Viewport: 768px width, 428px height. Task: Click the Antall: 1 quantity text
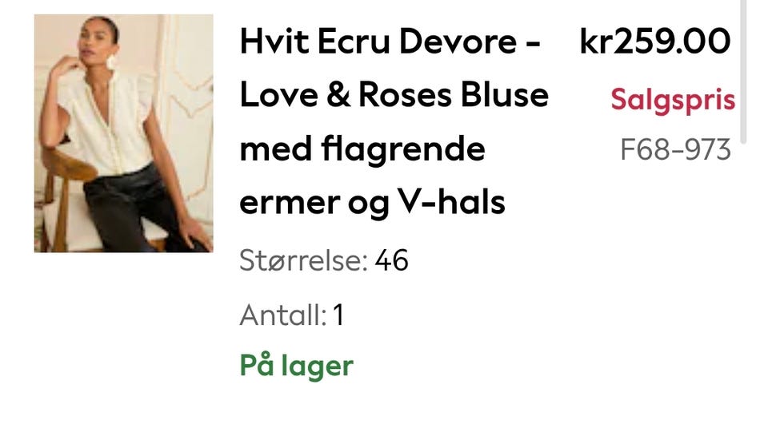pos(292,315)
